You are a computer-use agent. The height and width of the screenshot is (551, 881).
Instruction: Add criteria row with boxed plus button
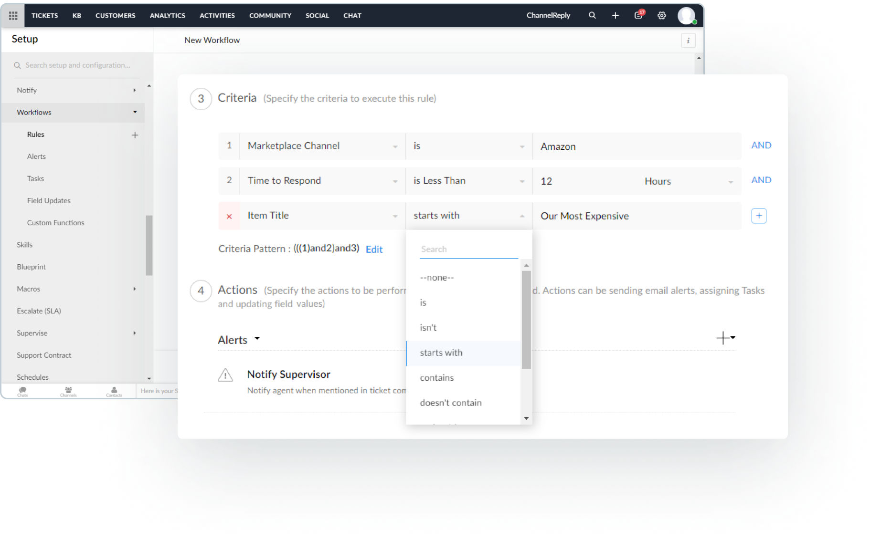(758, 216)
